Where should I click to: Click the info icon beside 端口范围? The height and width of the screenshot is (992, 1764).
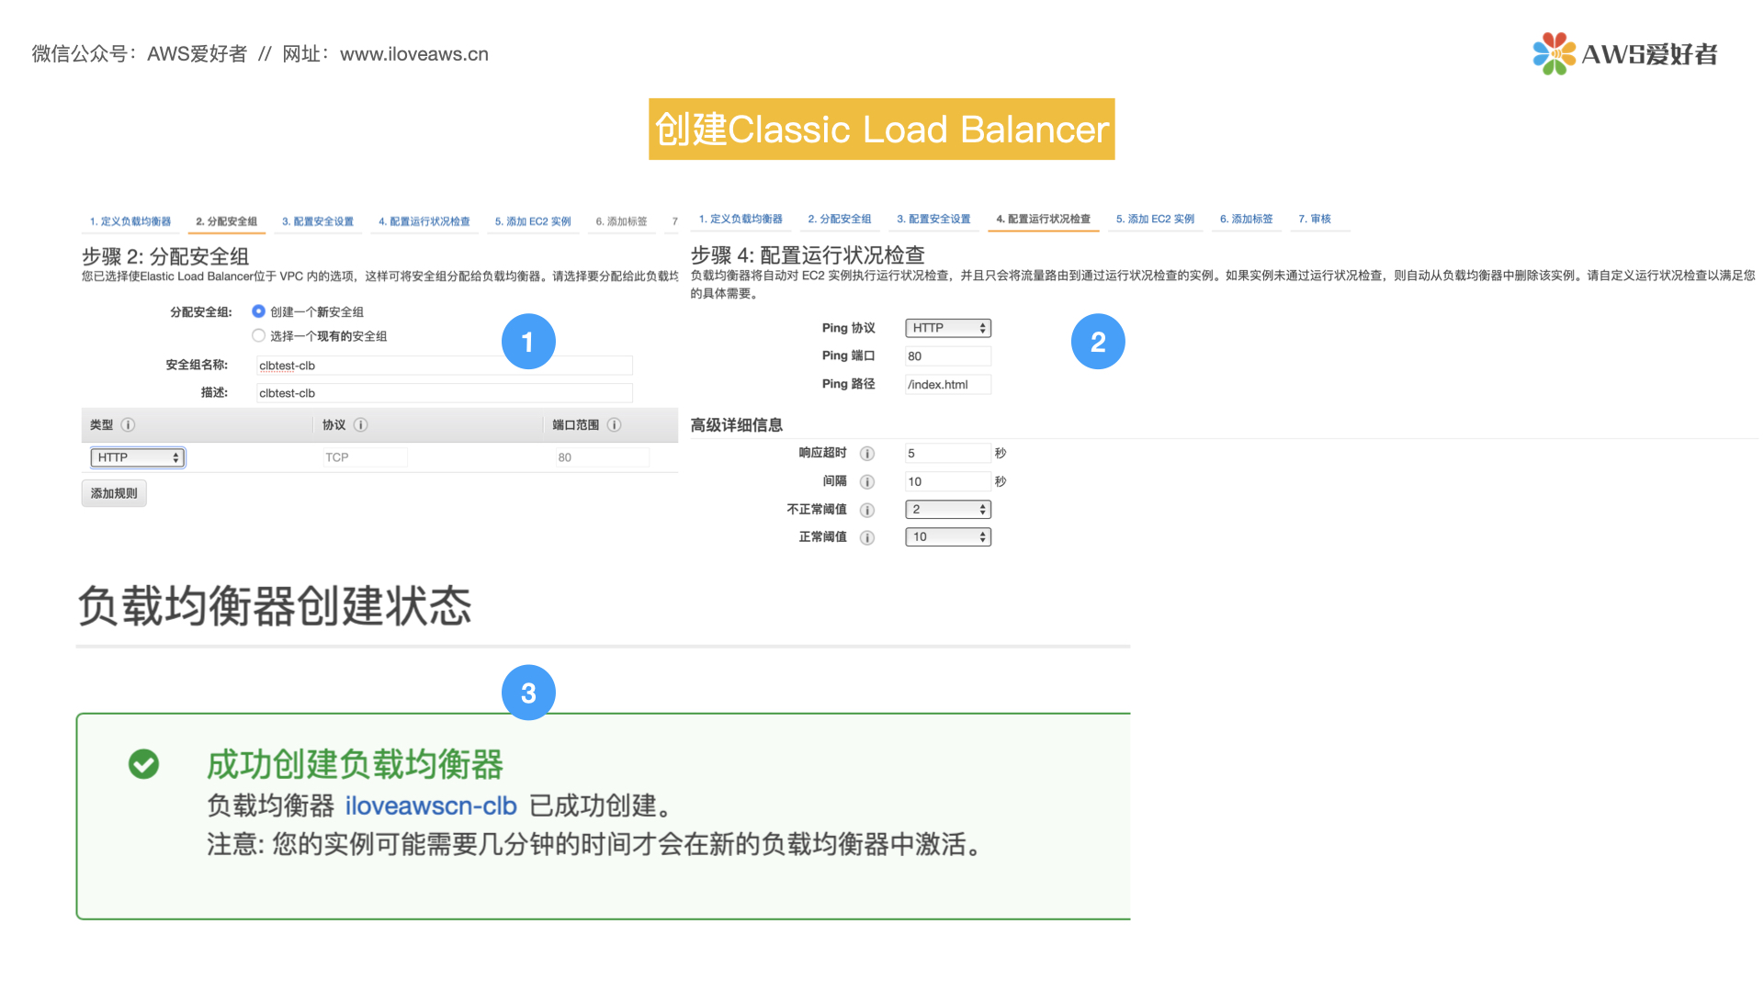click(x=615, y=424)
